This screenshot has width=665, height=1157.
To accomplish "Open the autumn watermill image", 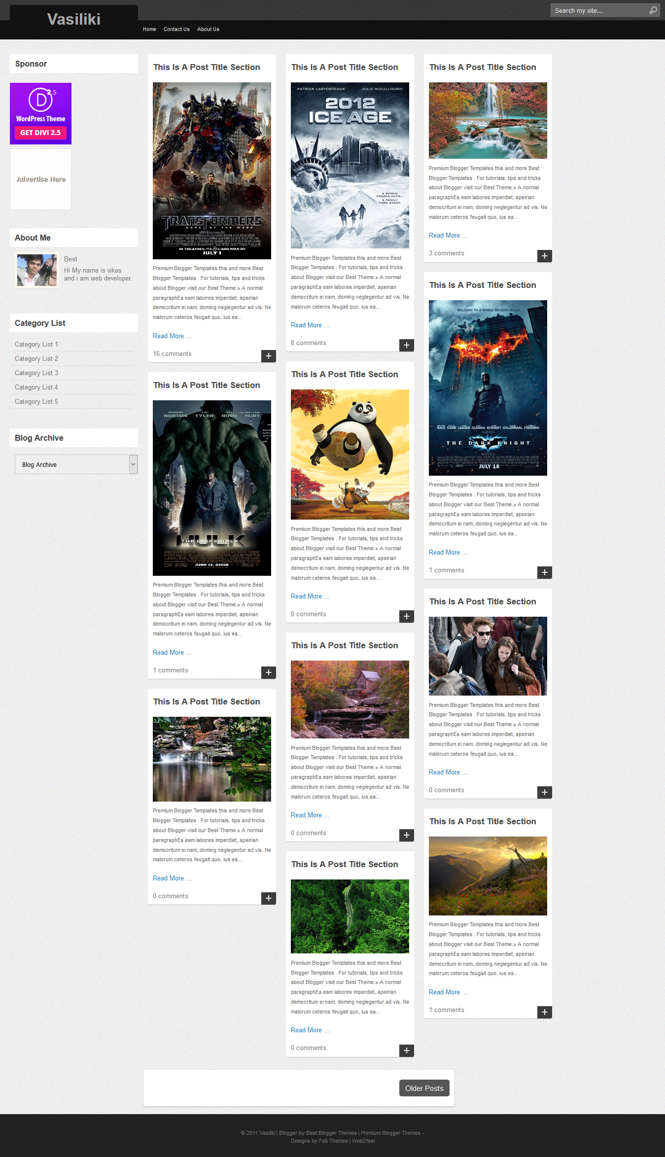I will [x=350, y=700].
